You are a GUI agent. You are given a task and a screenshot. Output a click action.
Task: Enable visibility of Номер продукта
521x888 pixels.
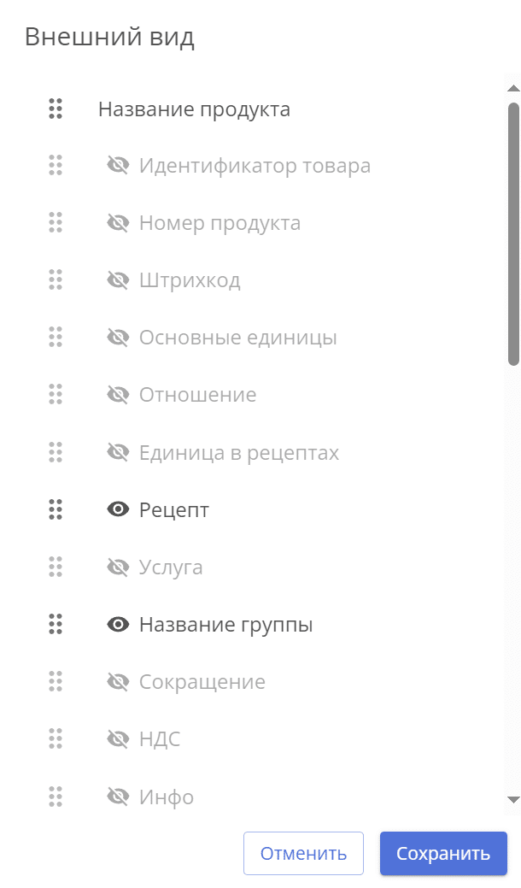point(118,223)
